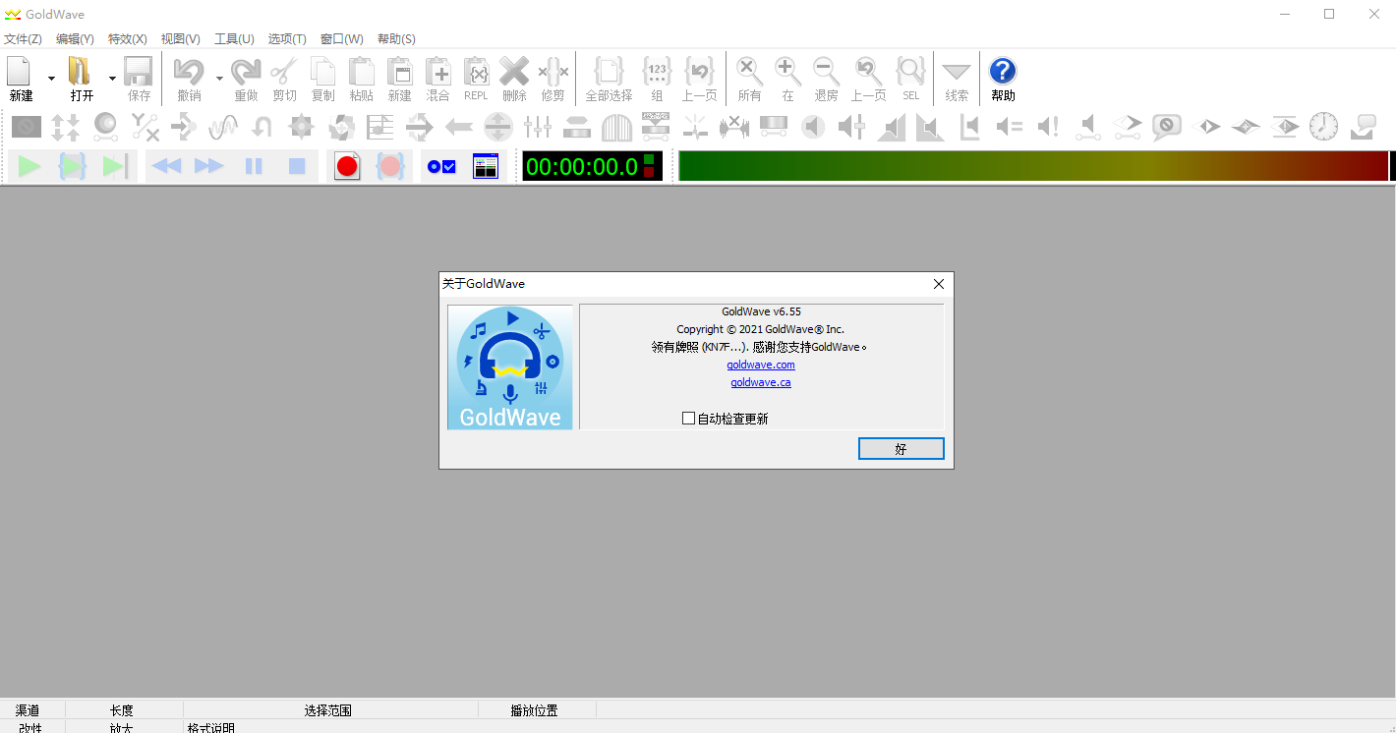Click the equalizer sliders effect icon
Screen dimensions: 1396x733
point(538,127)
